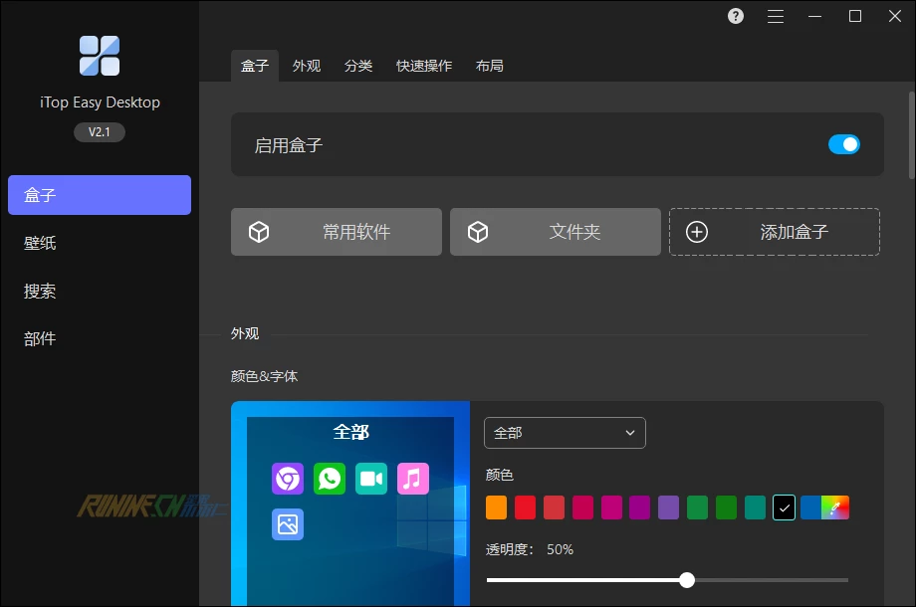
Task: Click the 常用软件 box button
Action: (337, 232)
